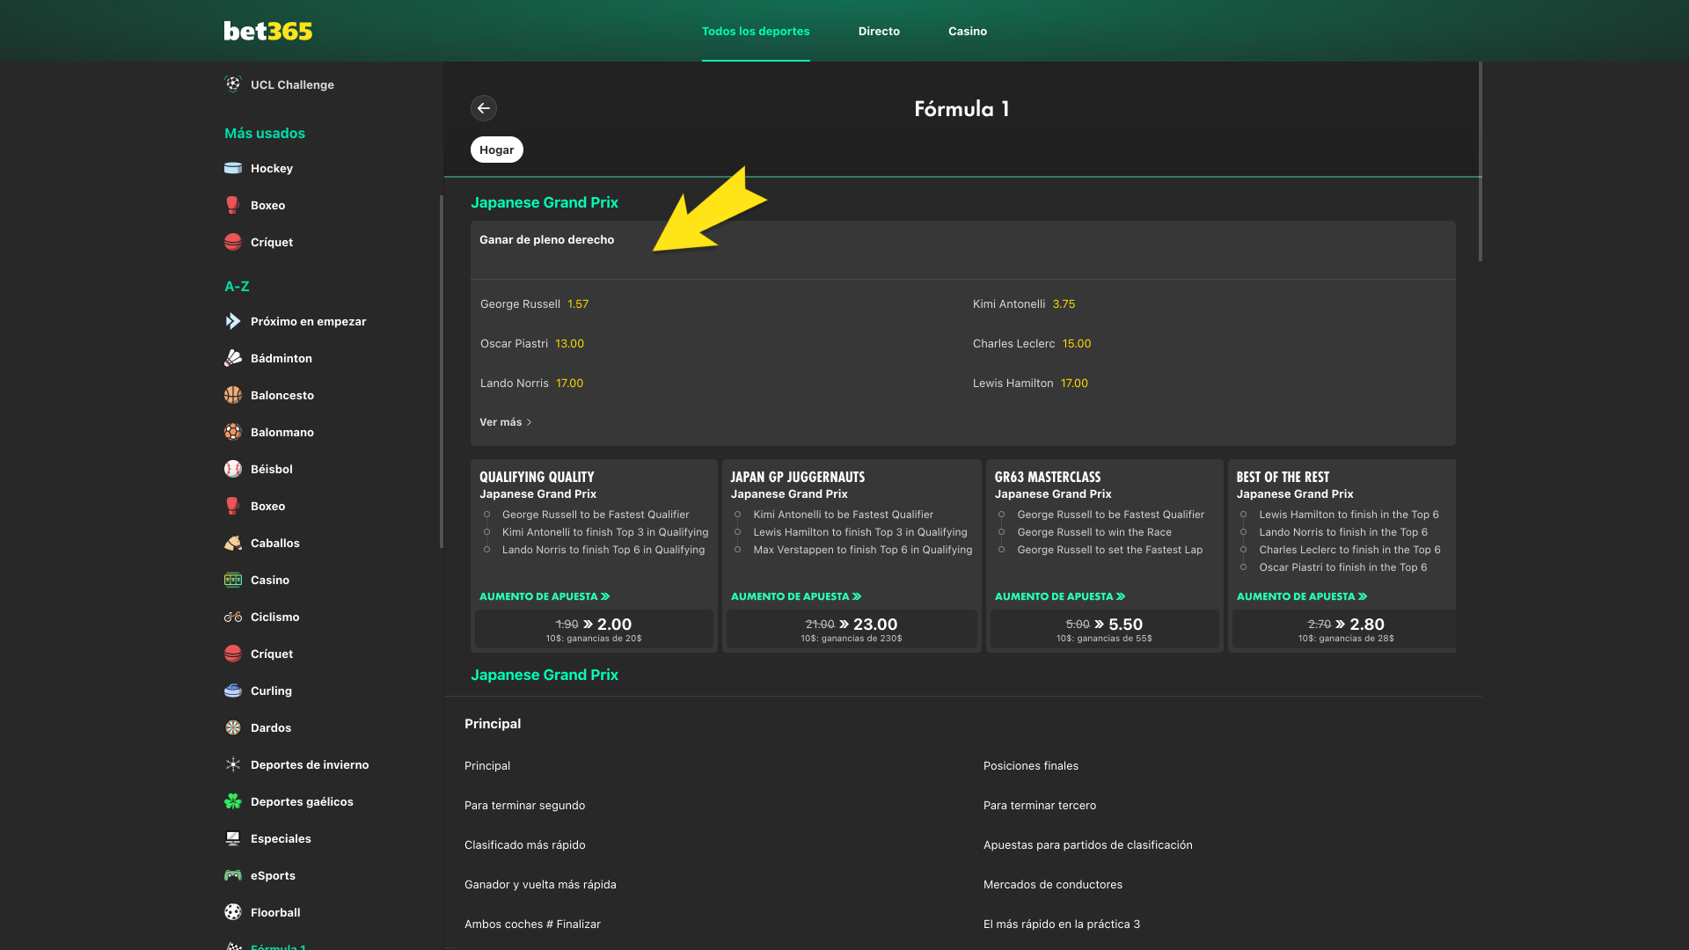The height and width of the screenshot is (950, 1689).
Task: Select boosted odds 2.00 Qualifying Quality
Action: pyautogui.click(x=594, y=629)
